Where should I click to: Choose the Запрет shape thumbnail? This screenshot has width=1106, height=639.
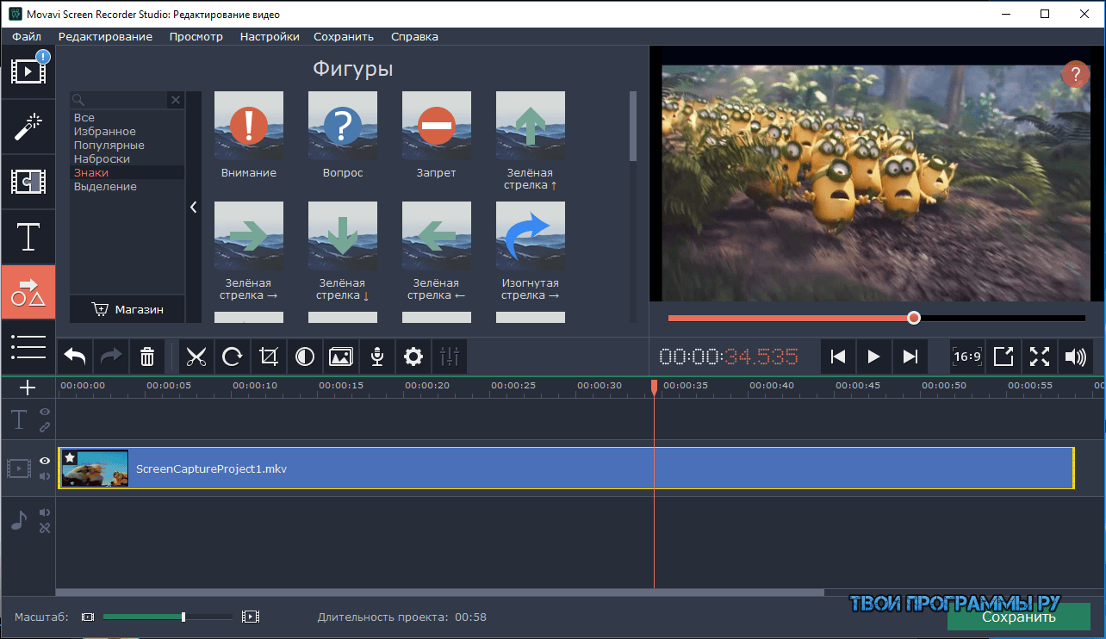pos(437,126)
